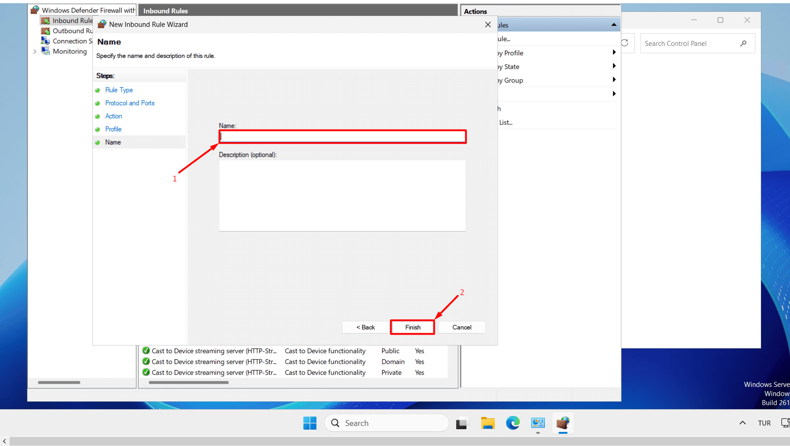Expand the Filter by Group submenu arrow
Viewport: 790px width, 446px height.
pos(614,80)
